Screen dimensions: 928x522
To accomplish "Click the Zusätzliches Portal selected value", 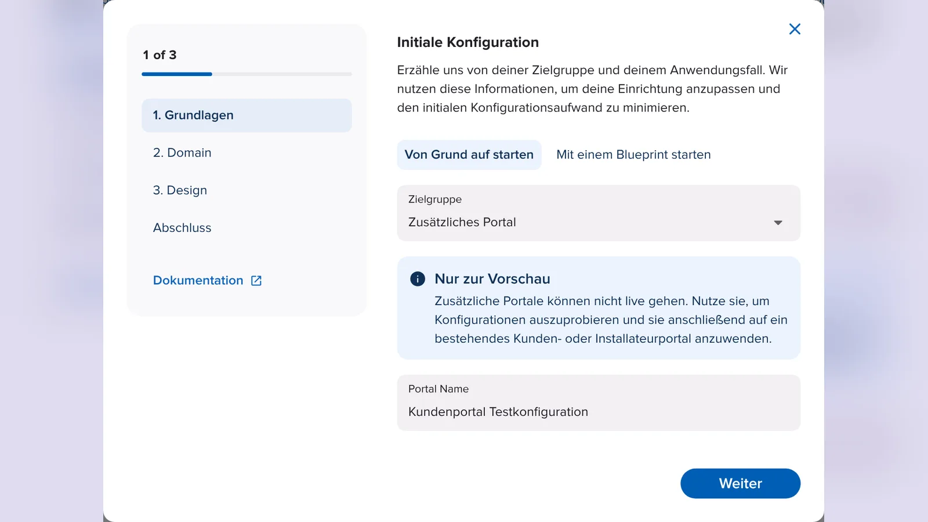I will (x=462, y=222).
